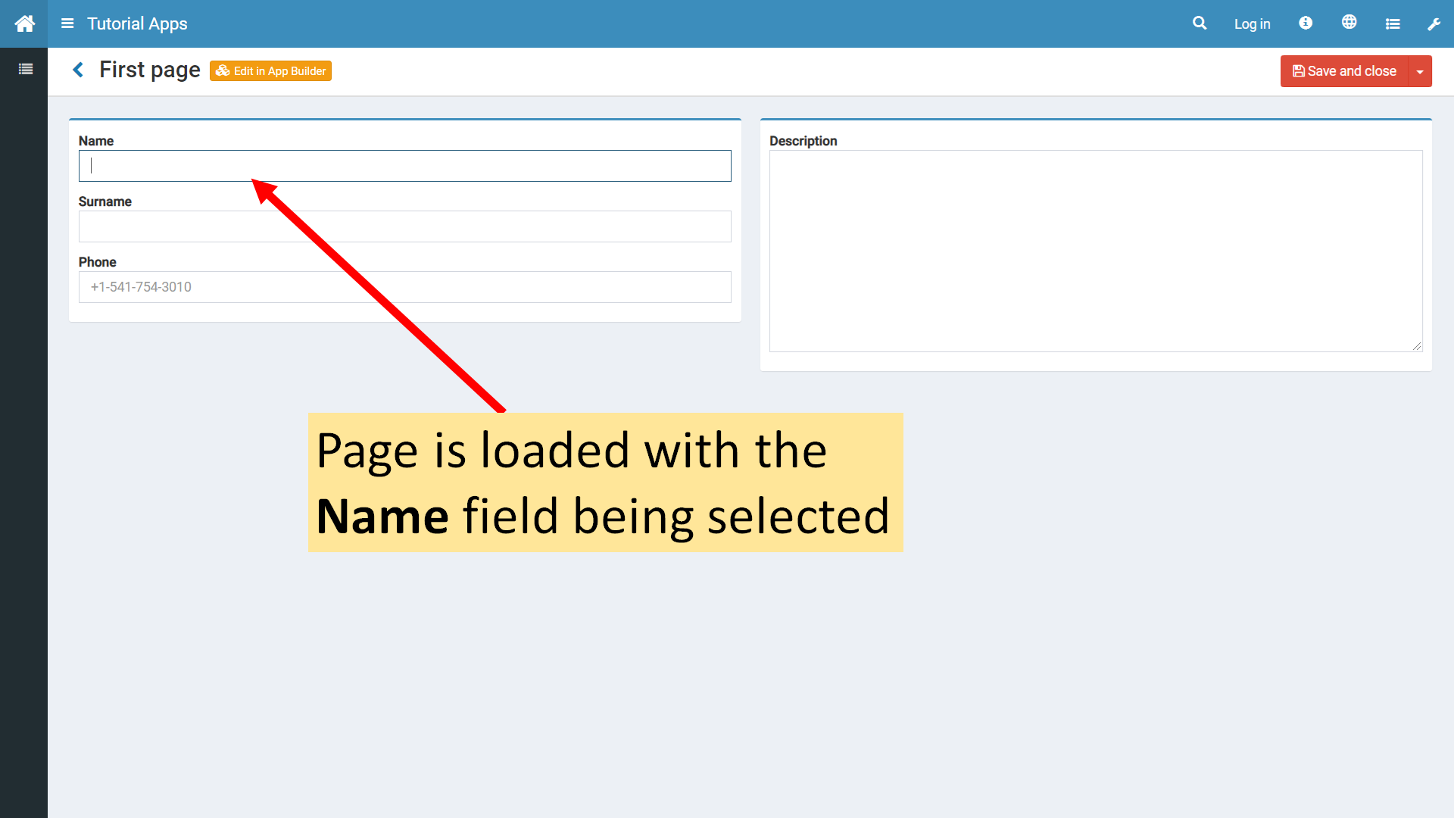1454x818 pixels.
Task: Go back using the blue chevron arrow
Action: (78, 70)
